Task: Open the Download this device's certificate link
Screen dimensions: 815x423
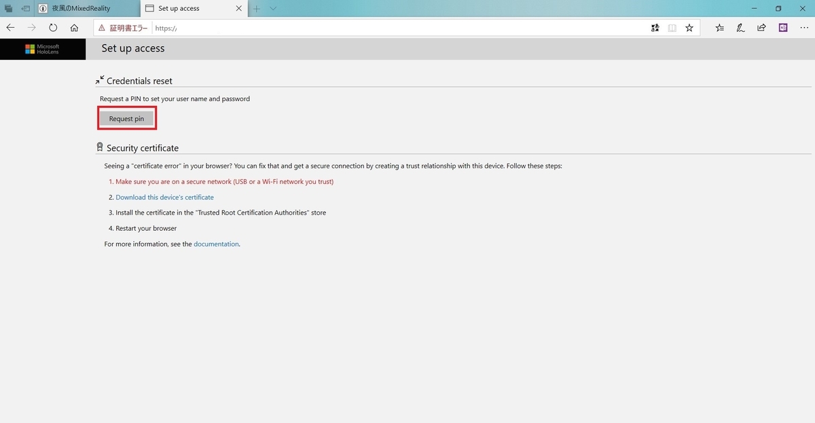Action: tap(164, 198)
